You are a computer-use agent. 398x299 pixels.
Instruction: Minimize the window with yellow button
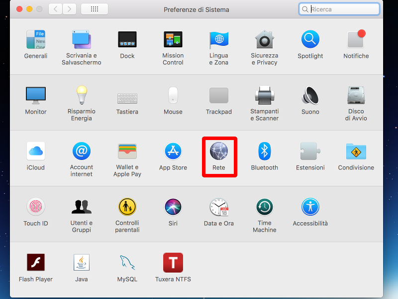pos(29,9)
